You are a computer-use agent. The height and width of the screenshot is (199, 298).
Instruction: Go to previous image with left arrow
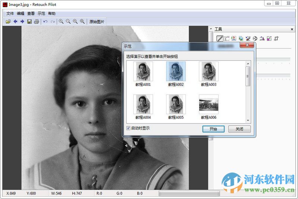[15, 22]
